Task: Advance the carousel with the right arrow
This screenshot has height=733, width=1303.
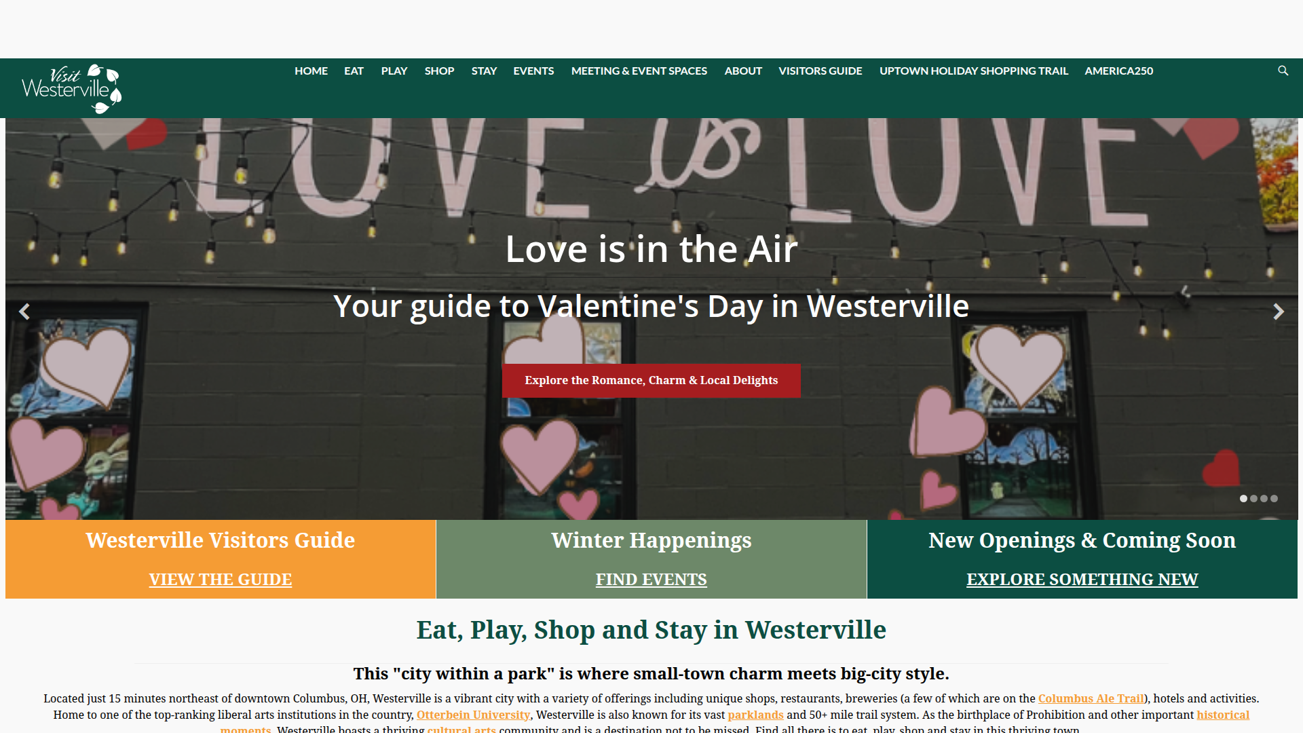Action: (1279, 312)
